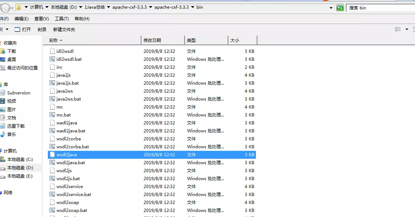Open dropdown arrow after apache-cxf-3.3.3 bin path
The image size is (415, 217).
(192, 7)
